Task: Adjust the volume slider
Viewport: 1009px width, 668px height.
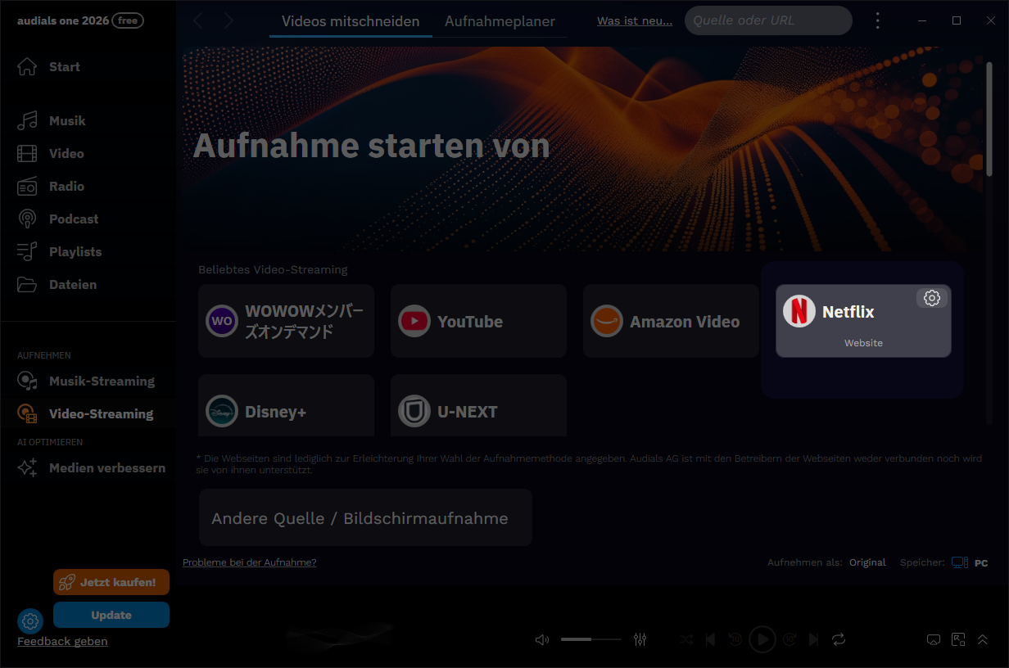Action: [590, 639]
